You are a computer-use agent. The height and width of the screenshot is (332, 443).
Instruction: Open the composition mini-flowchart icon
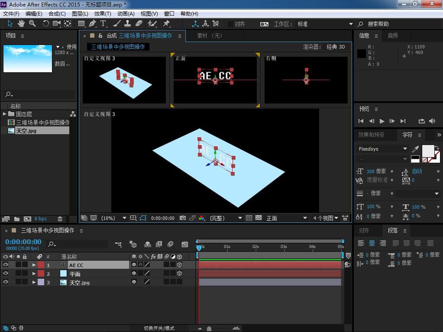[118, 244]
